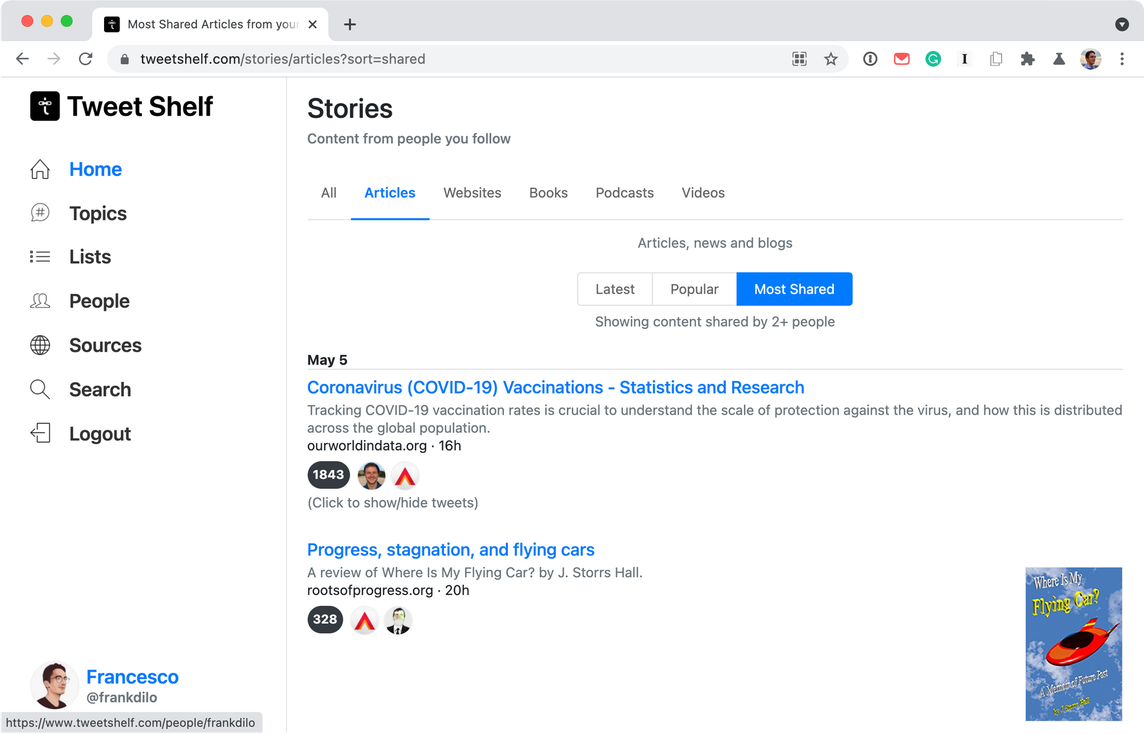Open the People sidebar link
The image size is (1144, 734).
click(x=100, y=301)
